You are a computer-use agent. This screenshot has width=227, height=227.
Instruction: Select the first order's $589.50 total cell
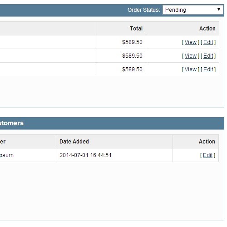tap(121, 42)
